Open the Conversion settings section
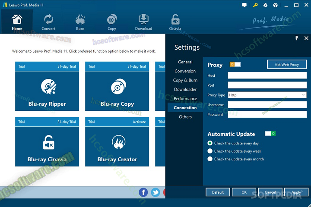Viewport: 311px width, 207px height. pyautogui.click(x=185, y=71)
